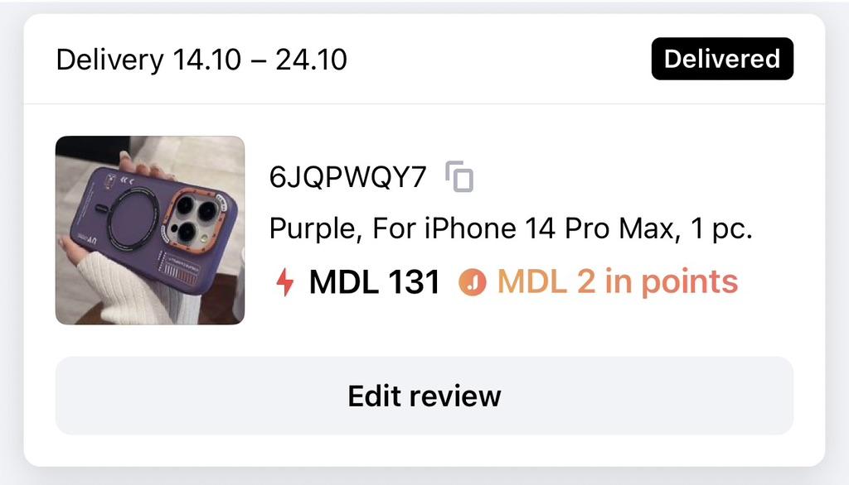The width and height of the screenshot is (849, 485).
Task: Tap the orange points coin icon
Action: 473,282
